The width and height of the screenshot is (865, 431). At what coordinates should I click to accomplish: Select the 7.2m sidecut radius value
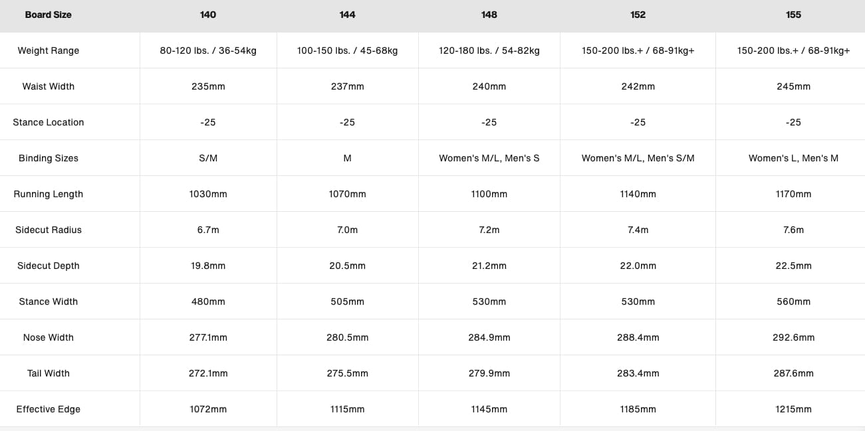[489, 230]
